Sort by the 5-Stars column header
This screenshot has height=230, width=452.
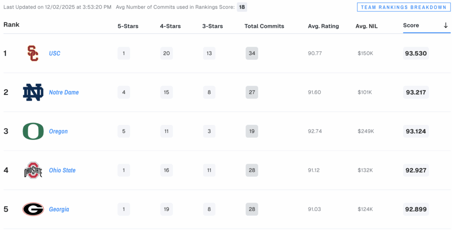click(128, 26)
